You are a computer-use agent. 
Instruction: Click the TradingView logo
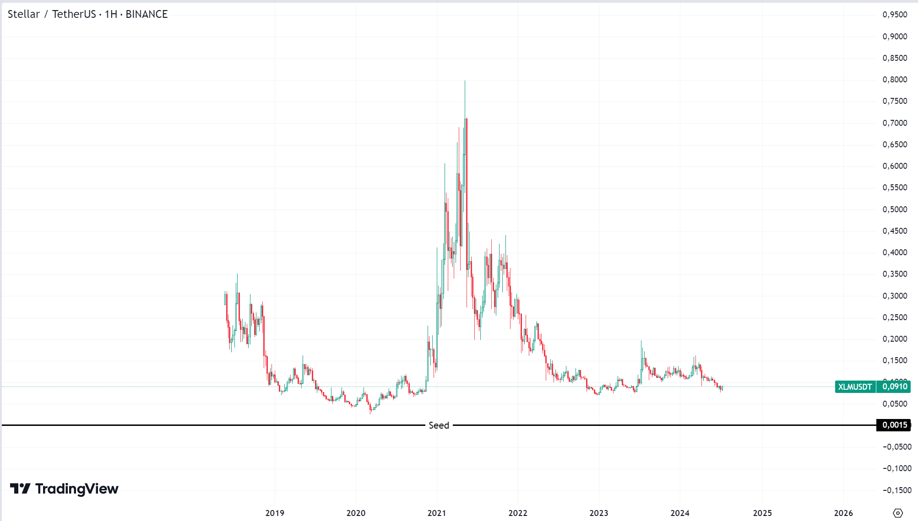(x=64, y=489)
